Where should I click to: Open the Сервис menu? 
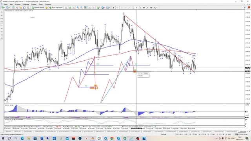point(34,4)
